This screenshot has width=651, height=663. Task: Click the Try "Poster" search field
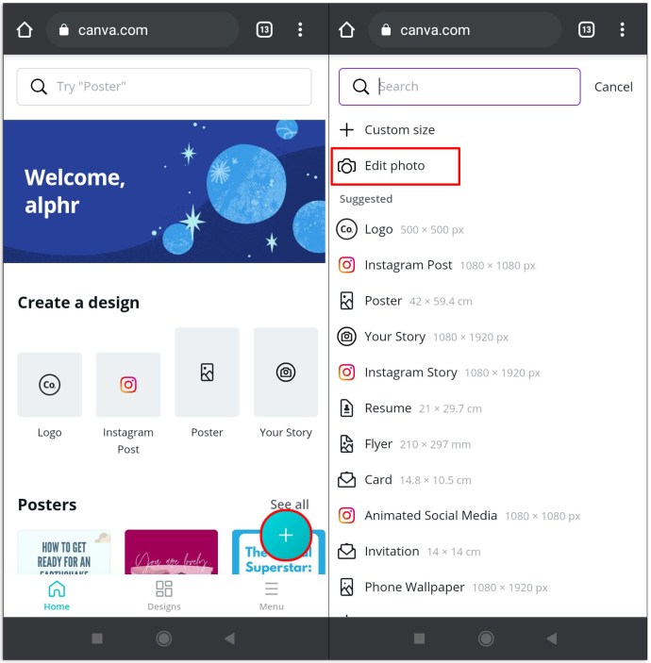[164, 86]
